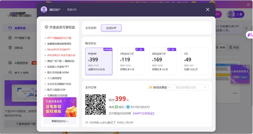253x134 pixels.
Task: Close the membership upgrade dialog
Action: click(208, 10)
